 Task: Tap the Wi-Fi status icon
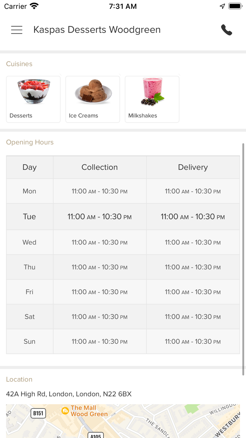pyautogui.click(x=34, y=6)
